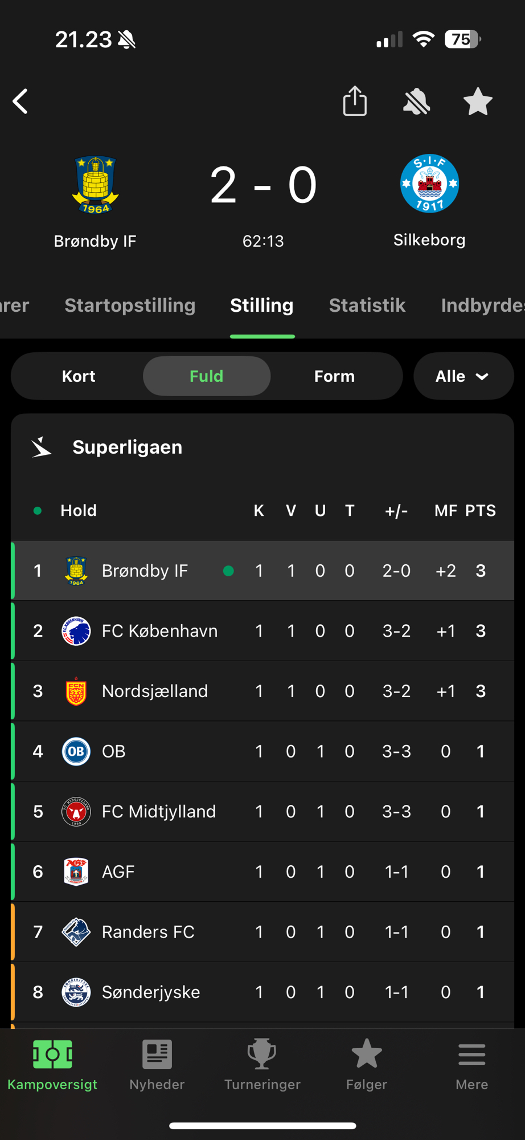The image size is (525, 1140).
Task: Open the share sheet icon
Action: pos(355,101)
